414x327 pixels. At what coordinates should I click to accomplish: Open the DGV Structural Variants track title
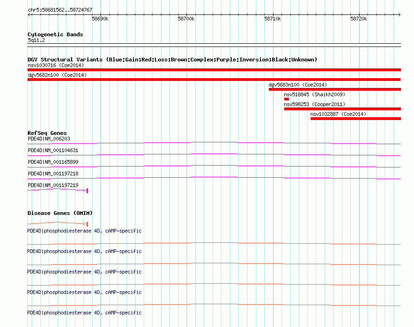point(173,60)
